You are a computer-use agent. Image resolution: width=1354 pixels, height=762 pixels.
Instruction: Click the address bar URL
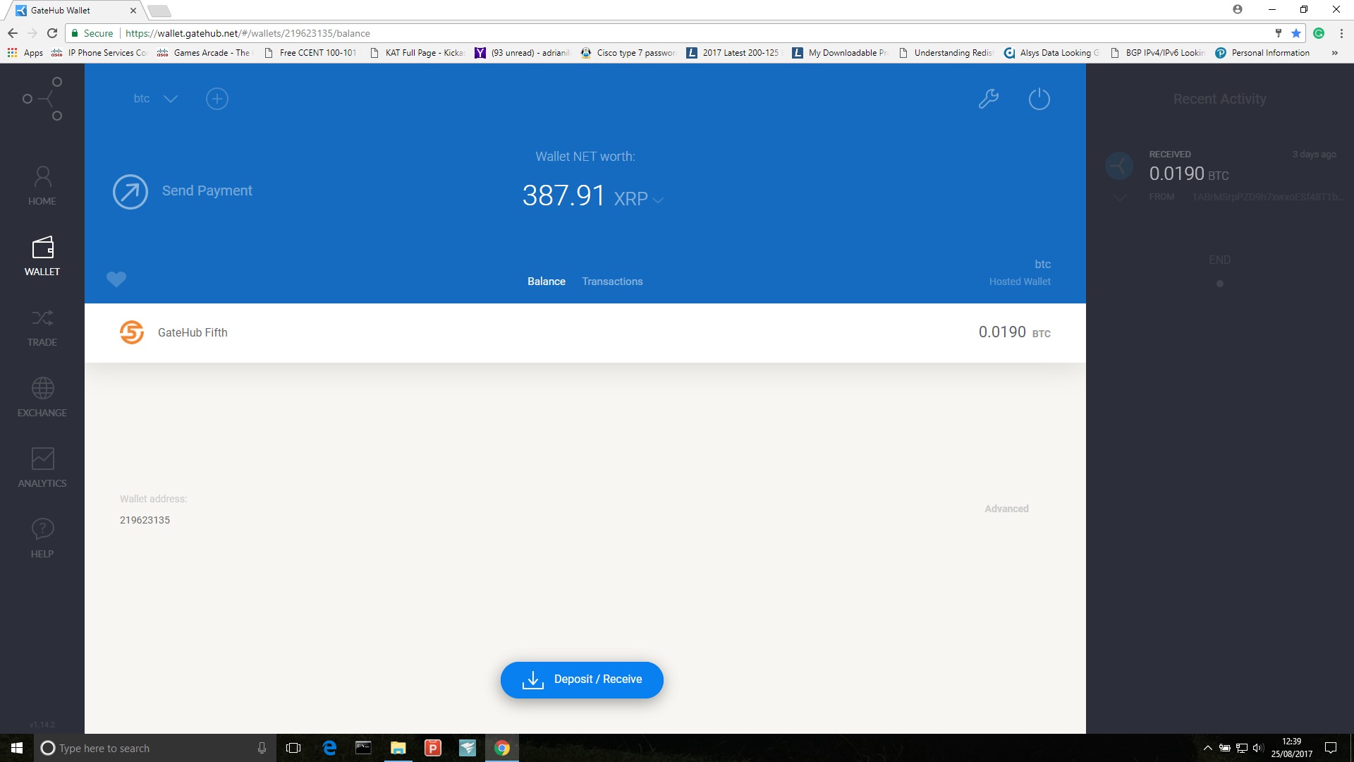[x=248, y=33]
